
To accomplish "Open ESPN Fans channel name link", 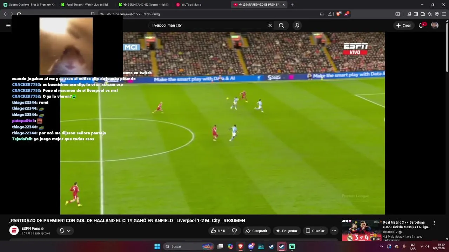I will click(x=31, y=229).
